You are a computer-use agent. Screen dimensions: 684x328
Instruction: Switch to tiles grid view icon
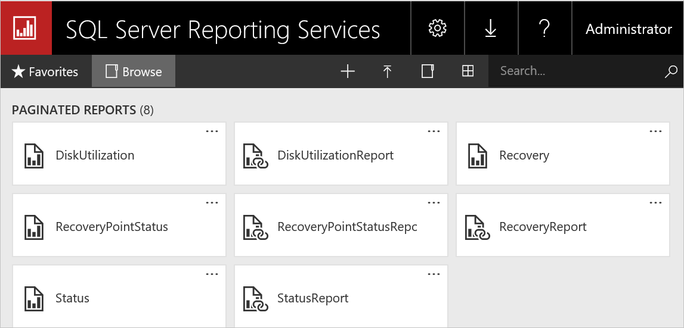[x=468, y=71]
